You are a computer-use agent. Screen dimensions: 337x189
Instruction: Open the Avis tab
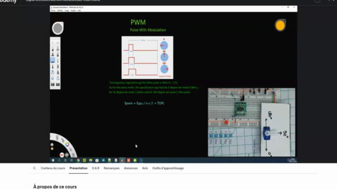click(x=145, y=168)
